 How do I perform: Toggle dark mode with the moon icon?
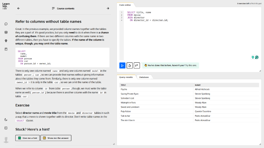click(6, 120)
